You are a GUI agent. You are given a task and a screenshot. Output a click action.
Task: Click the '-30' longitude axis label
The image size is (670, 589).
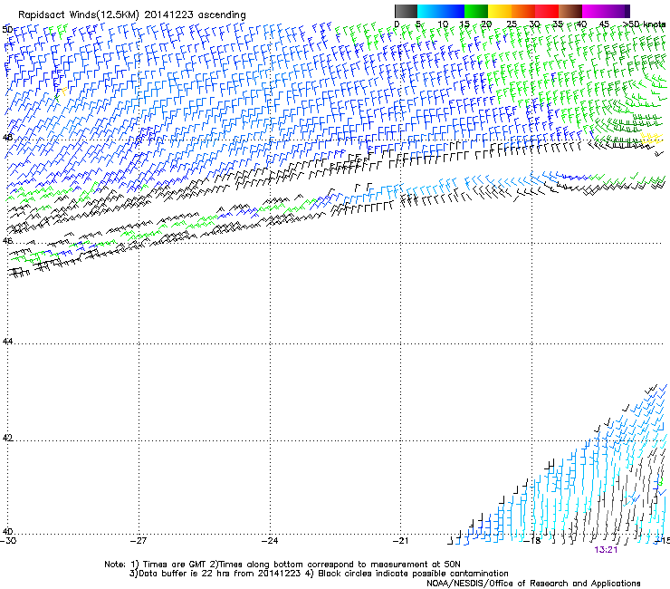(8, 541)
